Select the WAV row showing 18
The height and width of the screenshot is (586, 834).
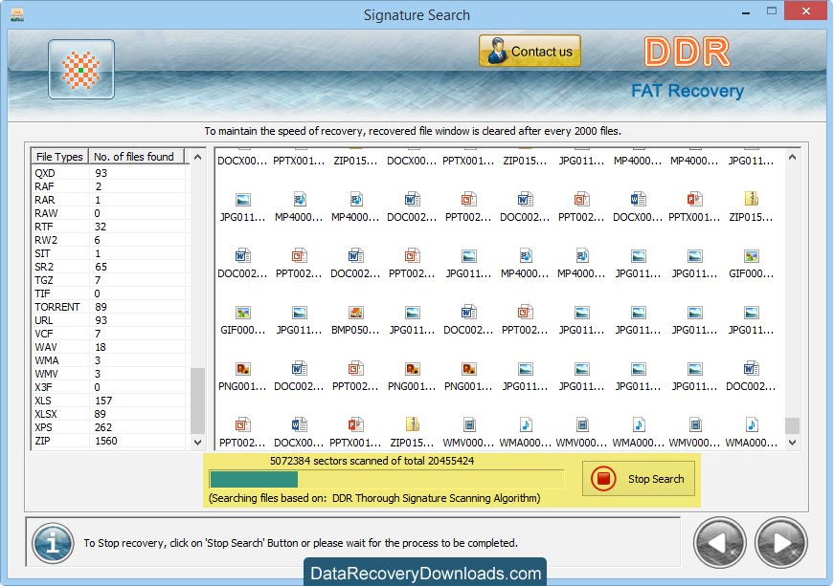tap(110, 347)
